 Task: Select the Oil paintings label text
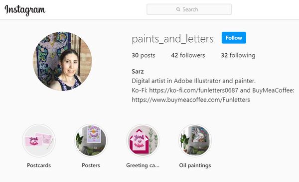tap(195, 166)
